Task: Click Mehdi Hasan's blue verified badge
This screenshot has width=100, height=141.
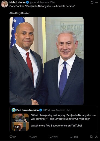Action: 28,2
